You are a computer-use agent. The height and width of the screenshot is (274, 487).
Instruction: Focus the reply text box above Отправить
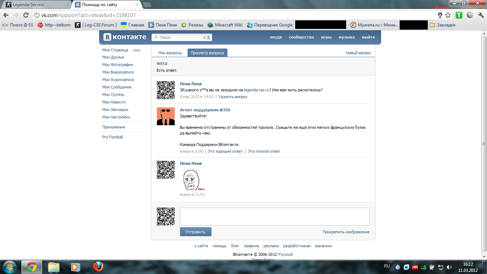275,217
